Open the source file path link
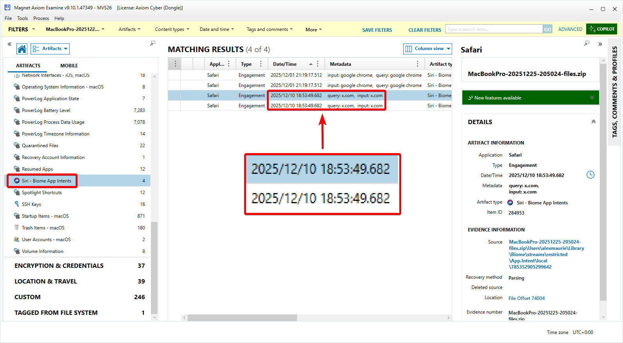This screenshot has height=343, width=623. 547,255
